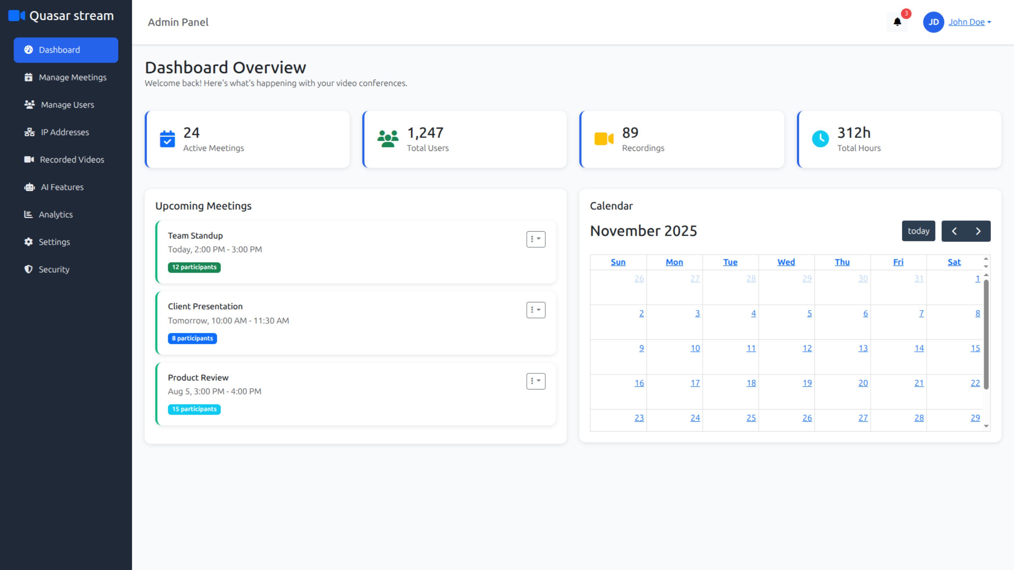Click the Dashboard gauge icon in sidebar
The height and width of the screenshot is (570, 1014).
click(28, 50)
